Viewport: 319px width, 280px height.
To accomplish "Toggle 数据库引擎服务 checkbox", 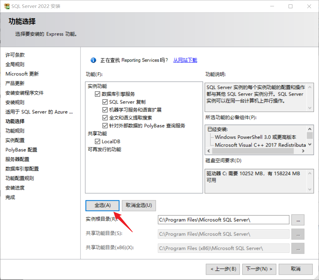I will click(x=98, y=94).
